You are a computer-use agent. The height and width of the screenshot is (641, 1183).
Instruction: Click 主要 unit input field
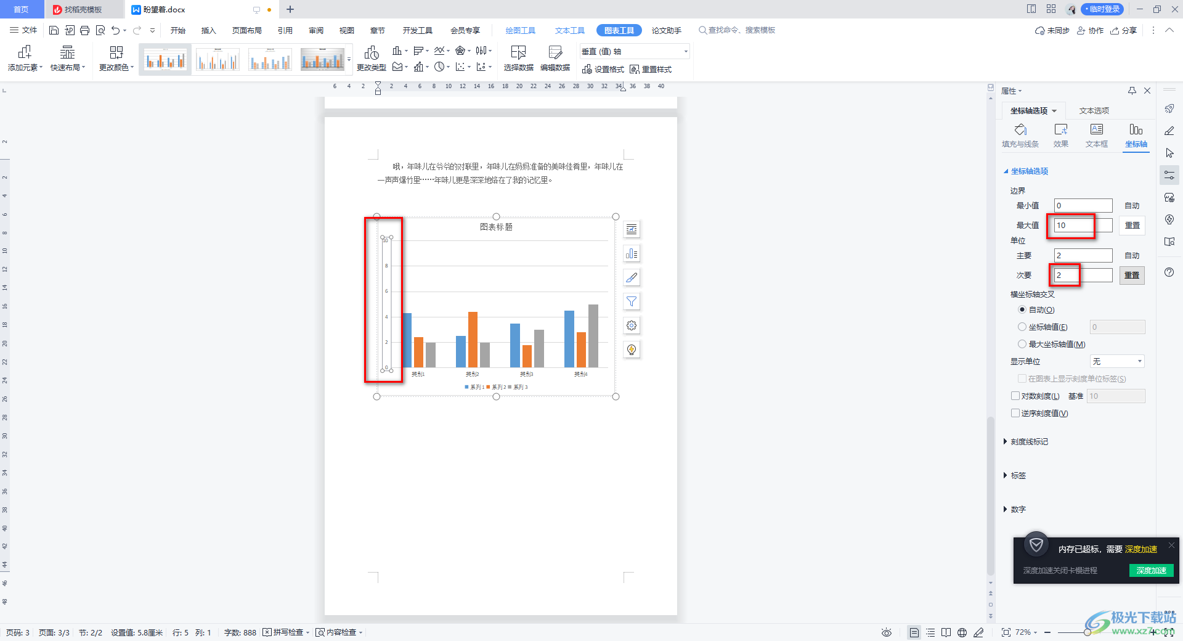click(1083, 256)
